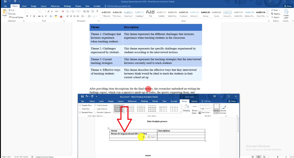Click Replace in the Editing group
The image size is (294, 158).
coord(276,14)
